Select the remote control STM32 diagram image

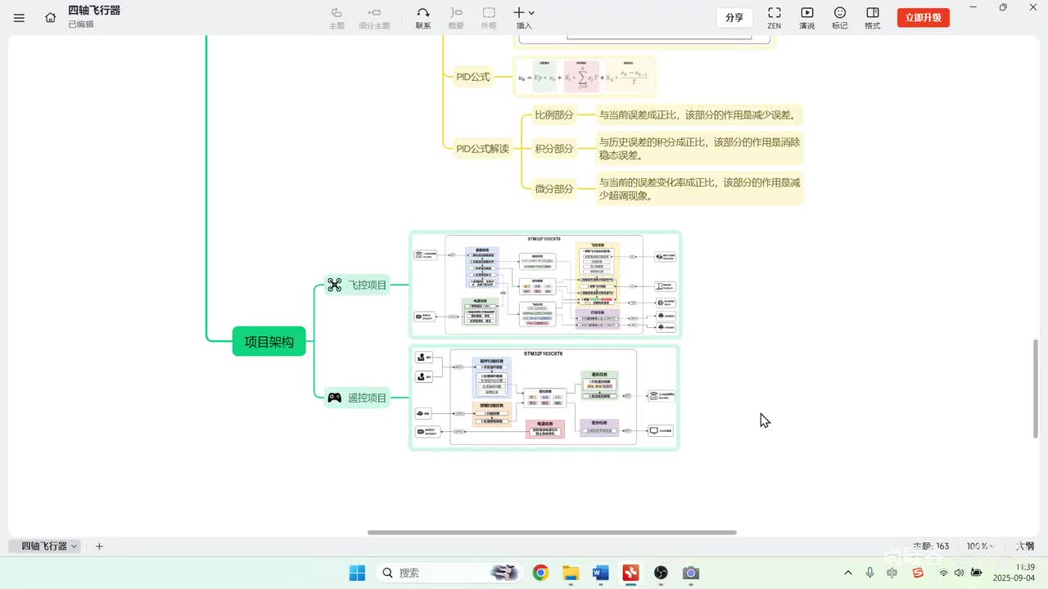click(544, 398)
